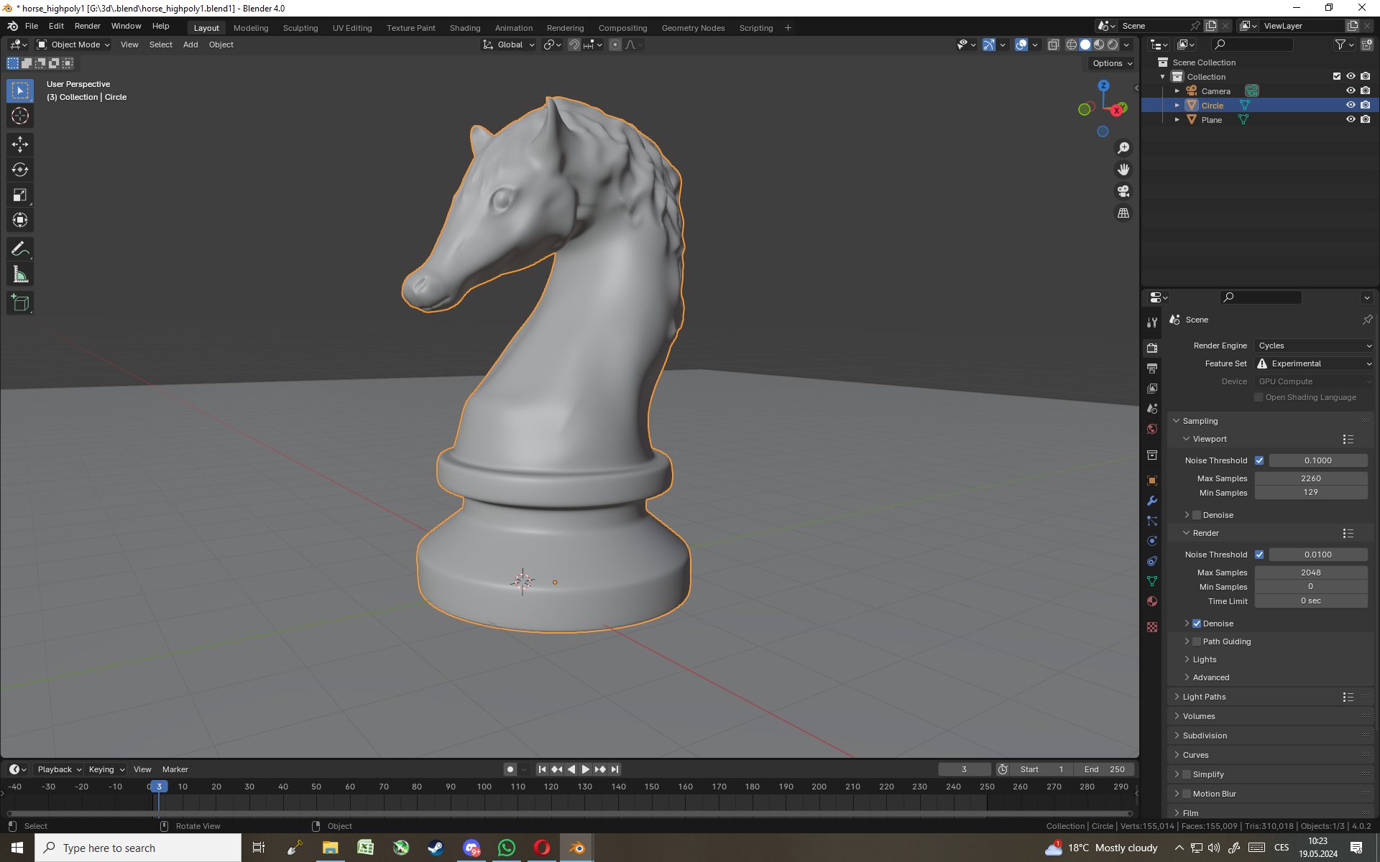Hide the Plane object using its eye toggle
The width and height of the screenshot is (1380, 862).
[1351, 120]
